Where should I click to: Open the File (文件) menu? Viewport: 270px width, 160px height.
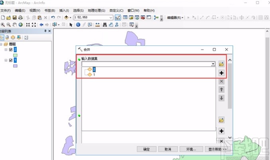pos(6,10)
